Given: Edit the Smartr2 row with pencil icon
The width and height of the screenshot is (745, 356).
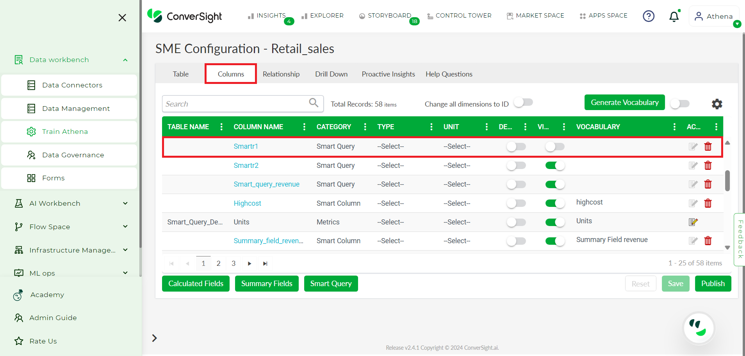Looking at the screenshot, I should click(693, 166).
